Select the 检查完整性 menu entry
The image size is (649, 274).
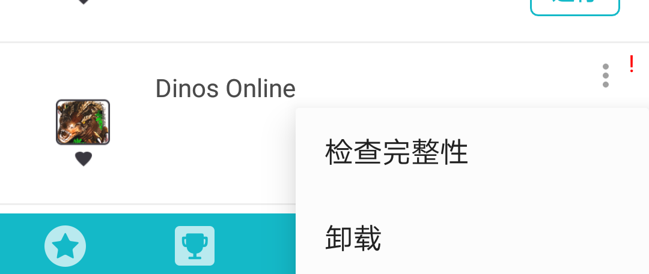[x=397, y=152]
